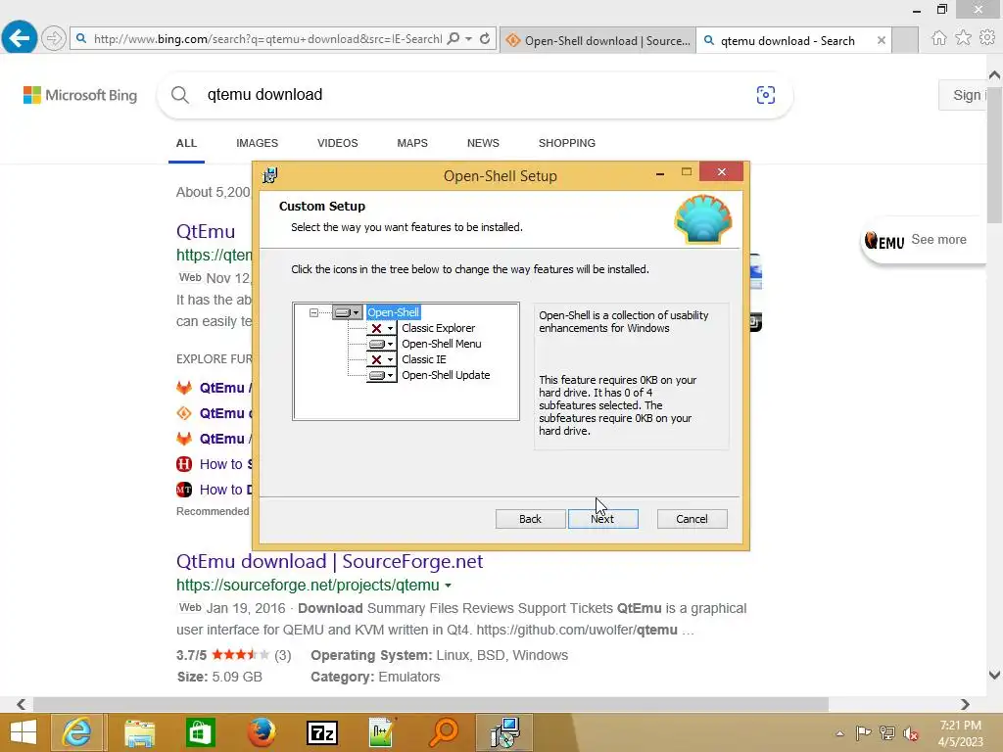This screenshot has height=752, width=1003.
Task: Open Favorites star icon
Action: point(964,38)
